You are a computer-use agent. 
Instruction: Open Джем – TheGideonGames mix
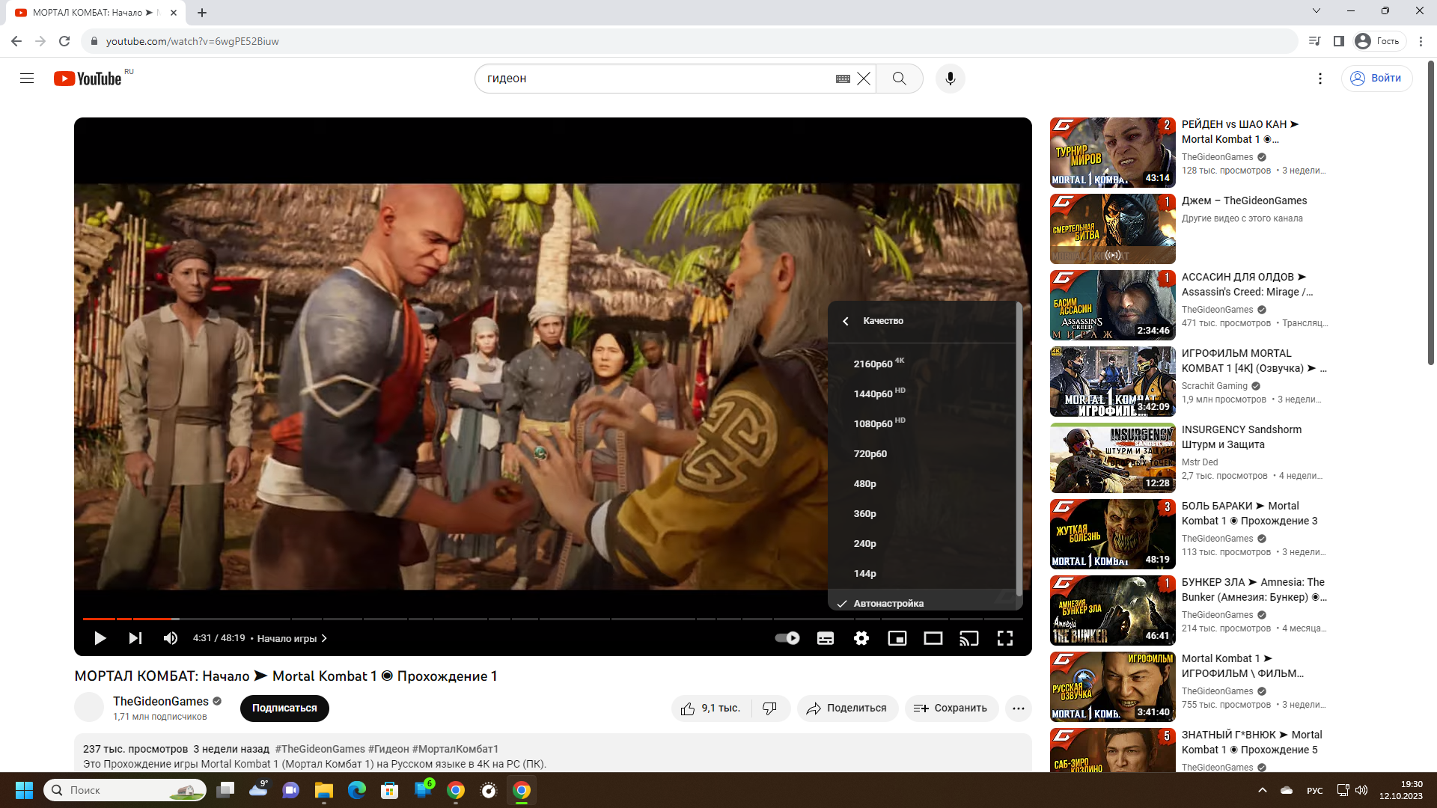[1244, 201]
